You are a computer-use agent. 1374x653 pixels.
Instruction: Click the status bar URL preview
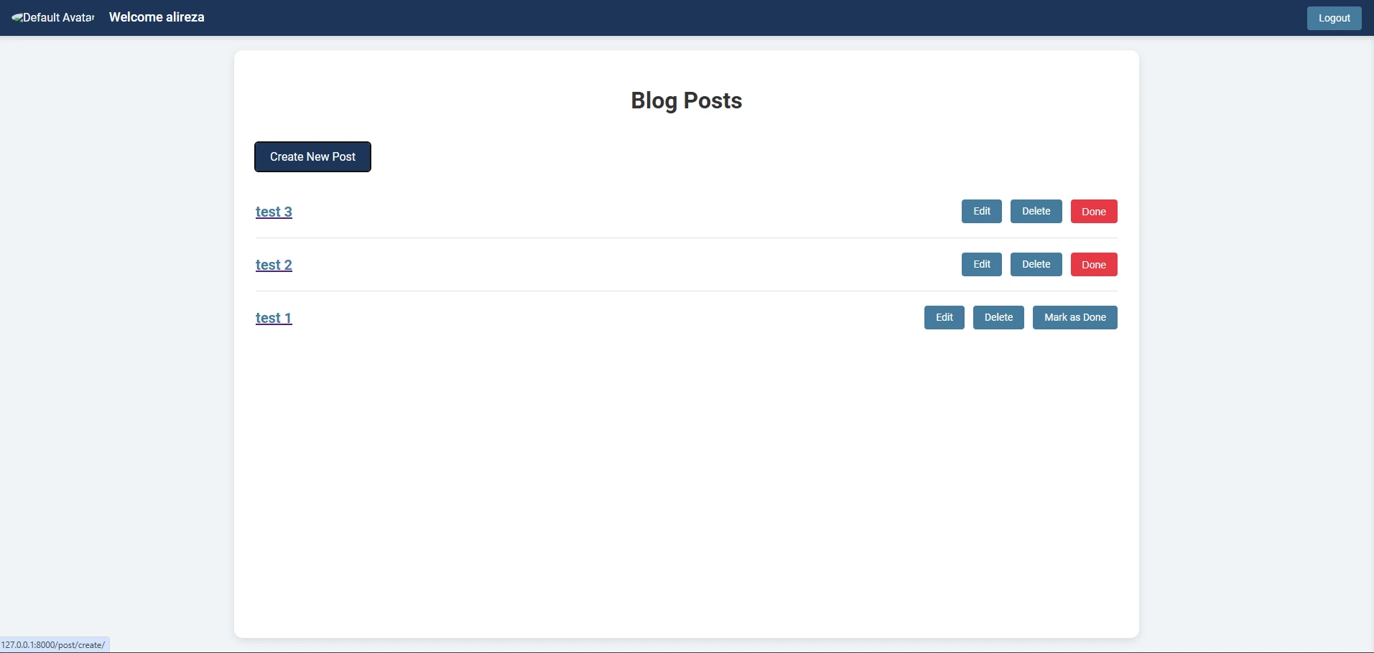pos(55,644)
